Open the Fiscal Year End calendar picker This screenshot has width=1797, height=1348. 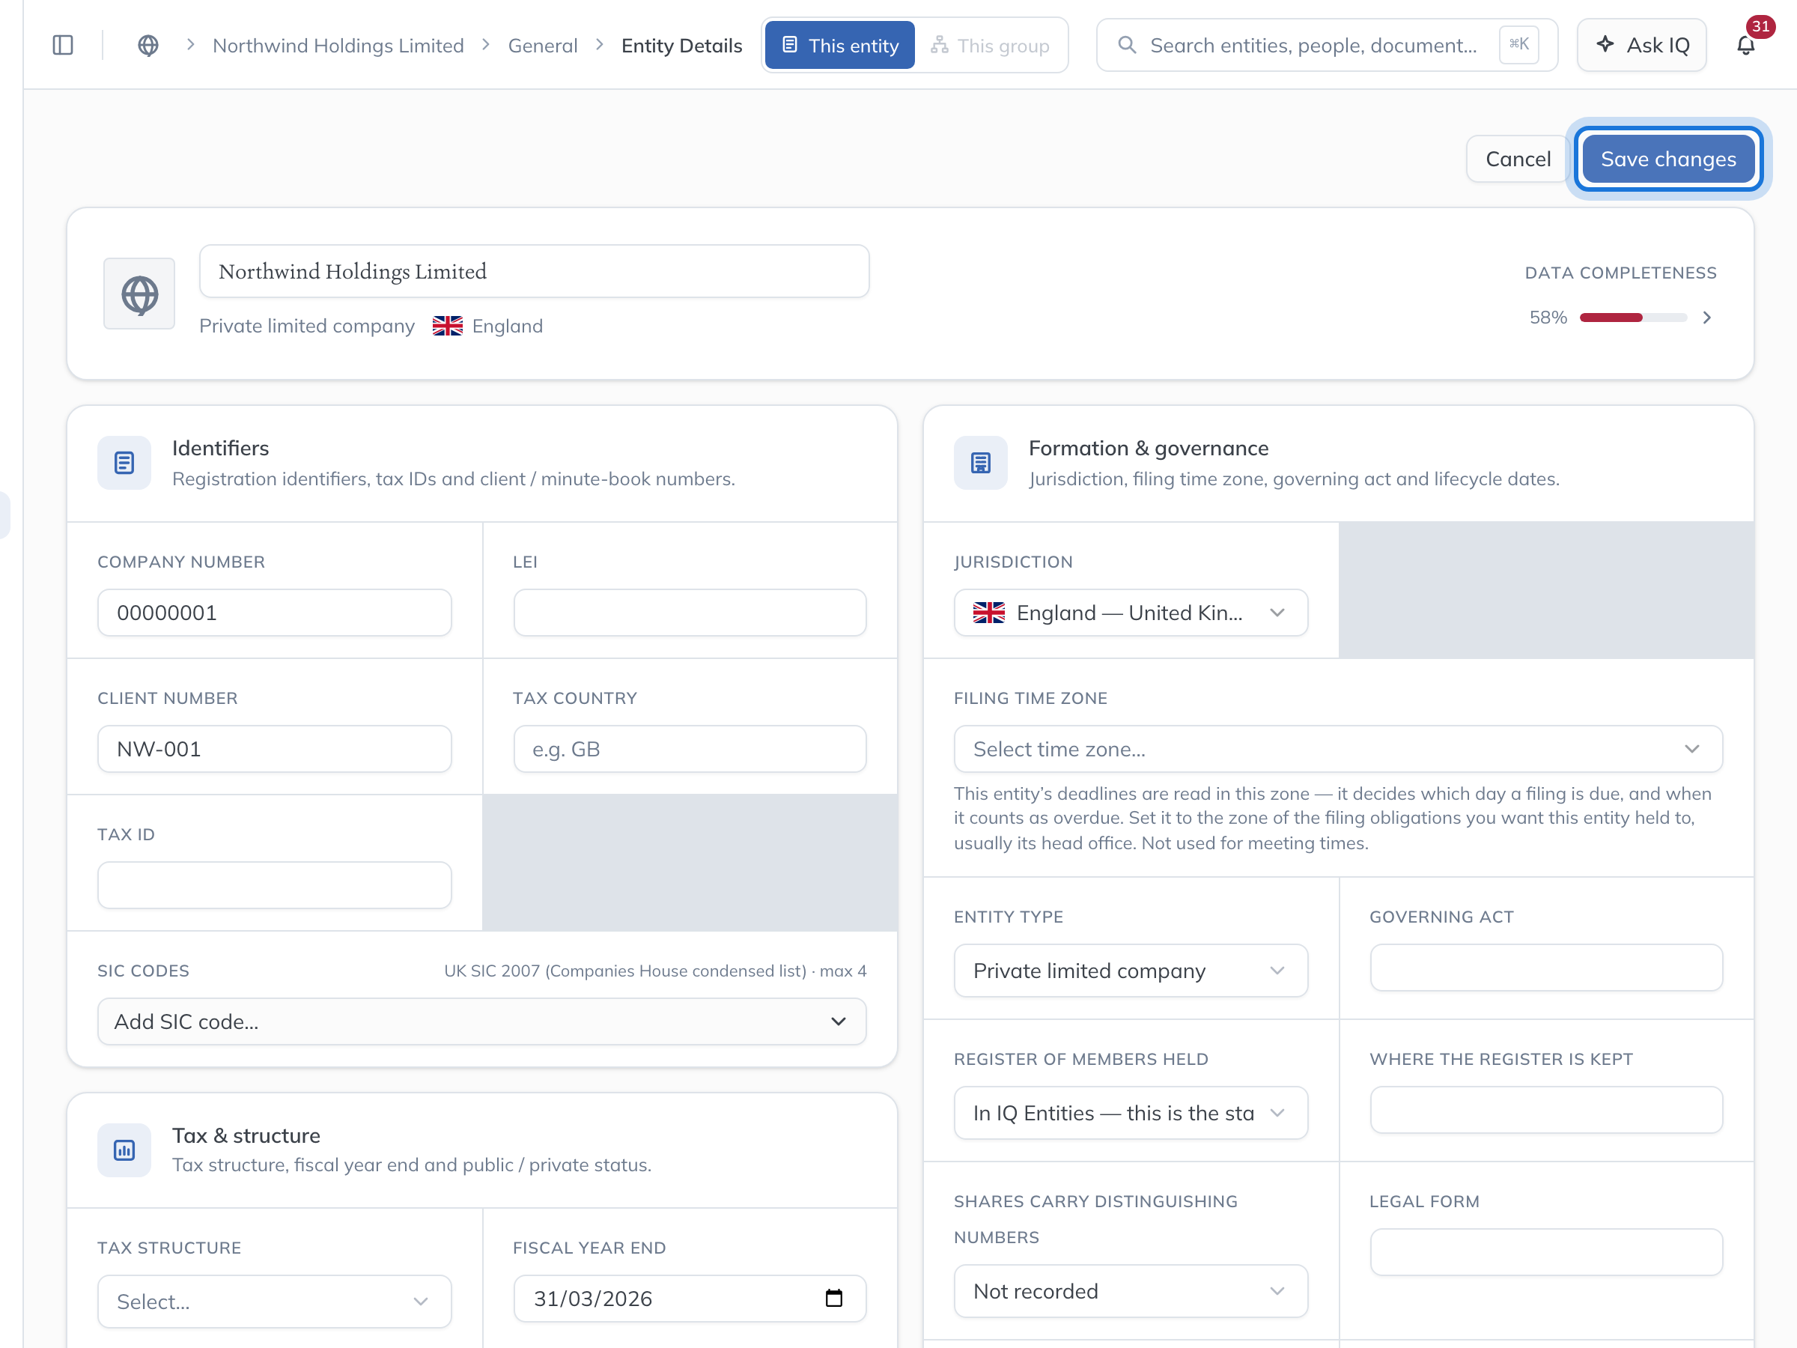point(833,1299)
